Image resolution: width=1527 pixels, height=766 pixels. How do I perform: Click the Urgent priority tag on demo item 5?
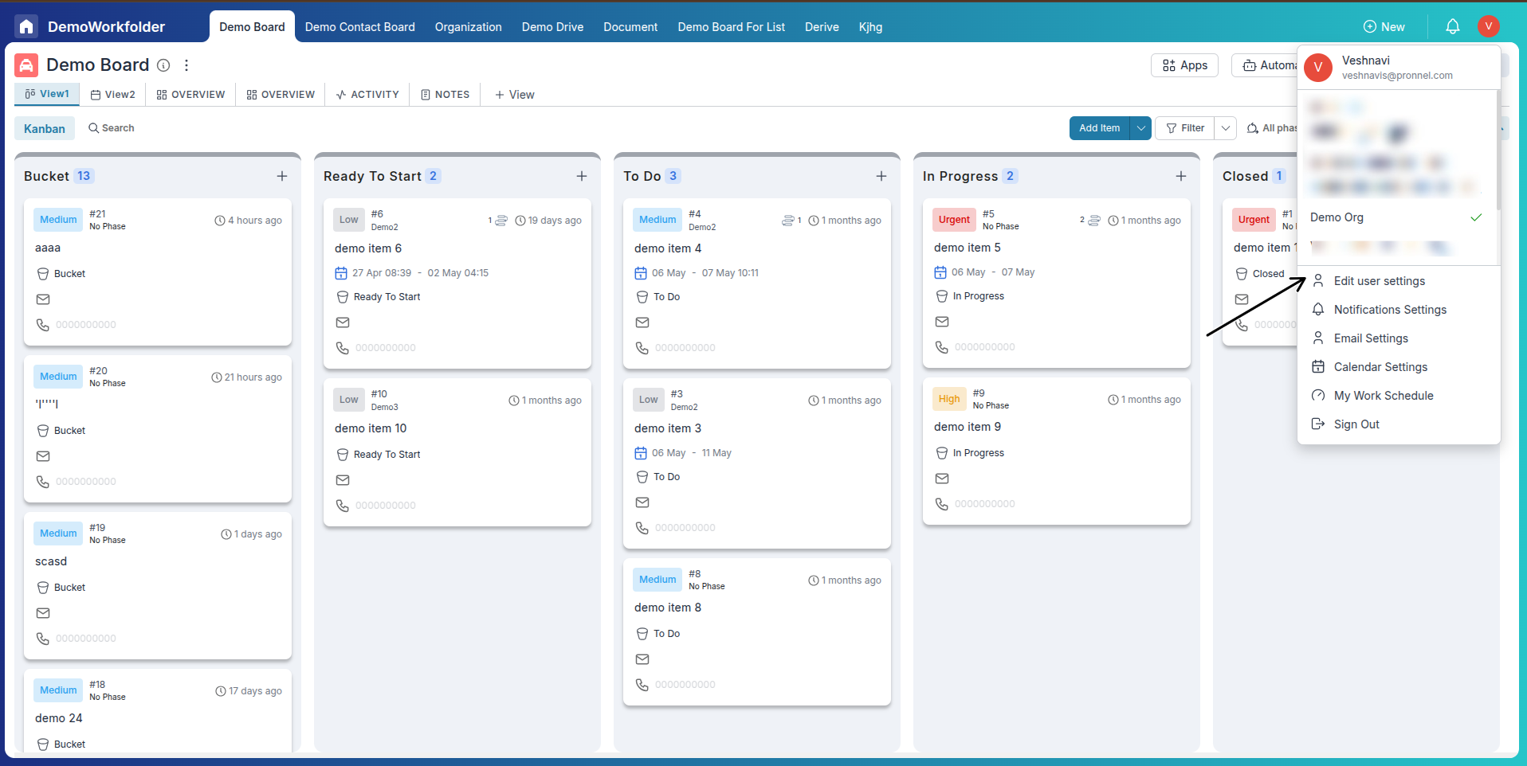[x=954, y=220]
